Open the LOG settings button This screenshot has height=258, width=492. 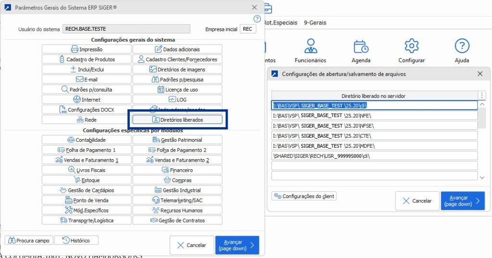(177, 99)
